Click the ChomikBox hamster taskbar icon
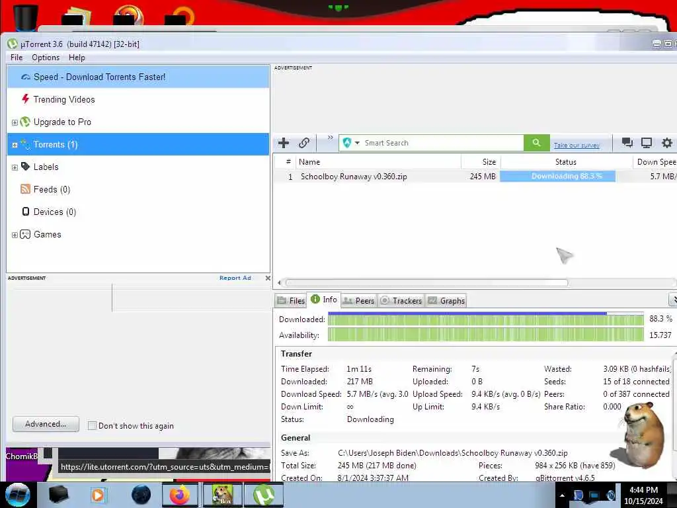This screenshot has height=508, width=677. coord(222,495)
